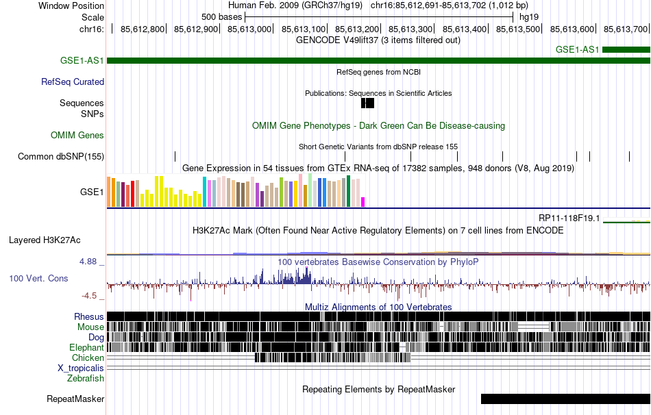Image resolution: width=651 pixels, height=415 pixels.
Task: Click the Gene Expression in 54 tissues title
Action: (378, 168)
